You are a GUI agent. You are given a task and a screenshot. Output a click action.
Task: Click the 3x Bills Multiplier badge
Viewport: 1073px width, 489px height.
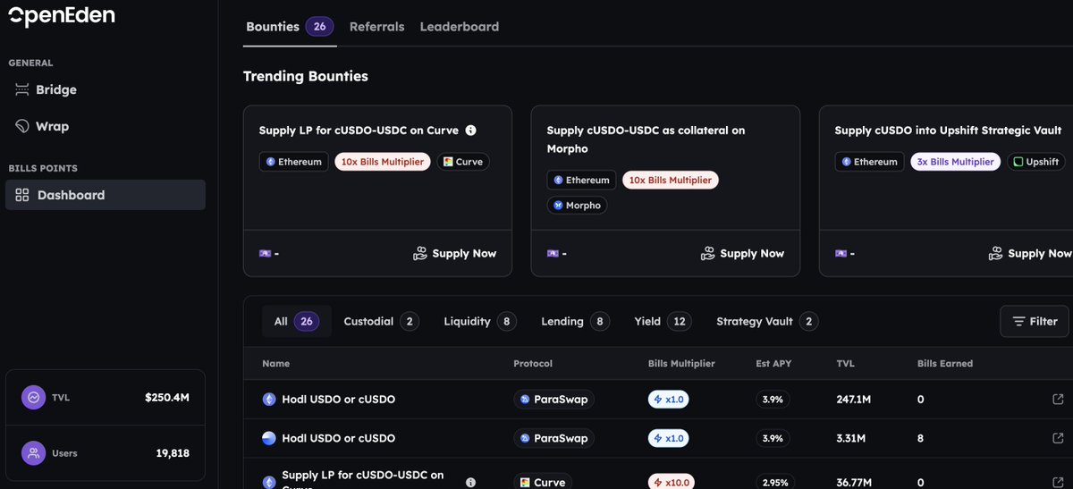coord(955,162)
